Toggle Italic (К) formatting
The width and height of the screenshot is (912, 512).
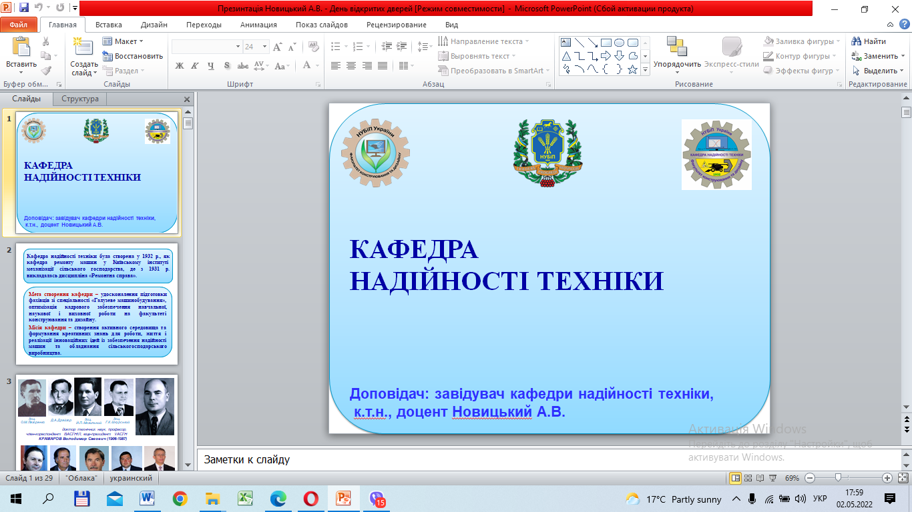195,65
